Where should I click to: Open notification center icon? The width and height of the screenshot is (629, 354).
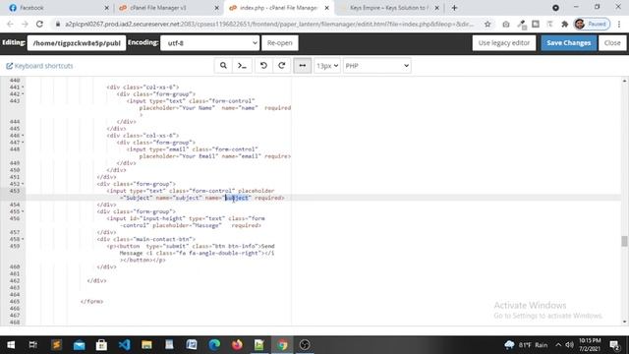614,345
